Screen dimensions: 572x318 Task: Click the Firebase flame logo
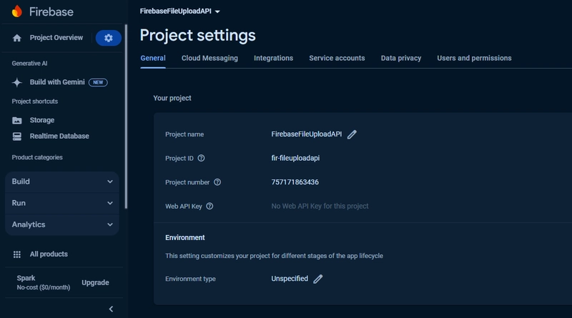click(16, 11)
